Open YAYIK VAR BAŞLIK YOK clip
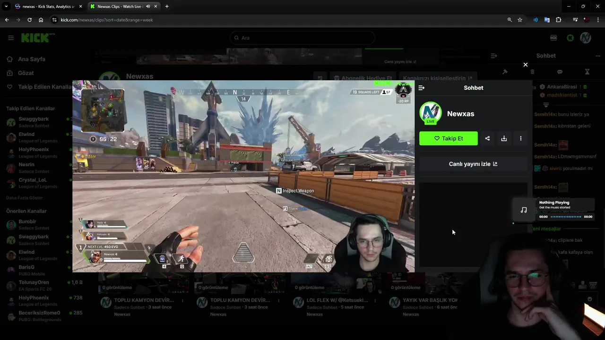 430,300
